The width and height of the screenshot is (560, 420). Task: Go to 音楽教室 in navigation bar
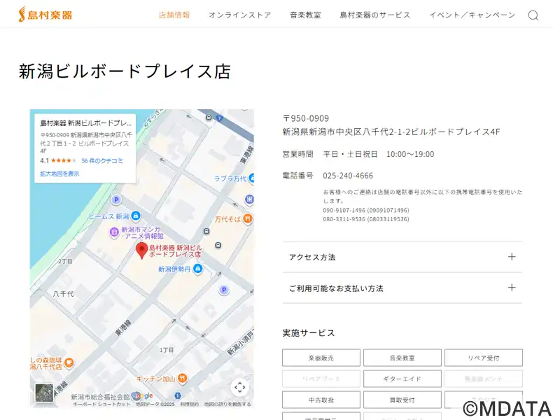[305, 15]
